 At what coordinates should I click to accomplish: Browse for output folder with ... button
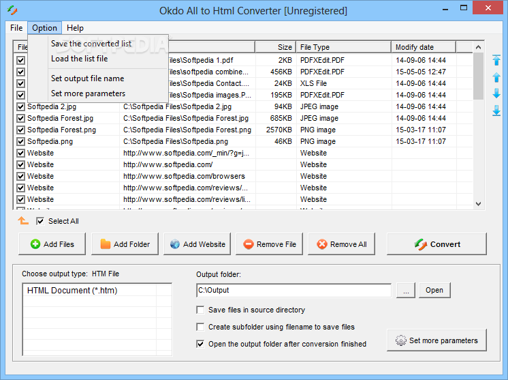(x=406, y=290)
